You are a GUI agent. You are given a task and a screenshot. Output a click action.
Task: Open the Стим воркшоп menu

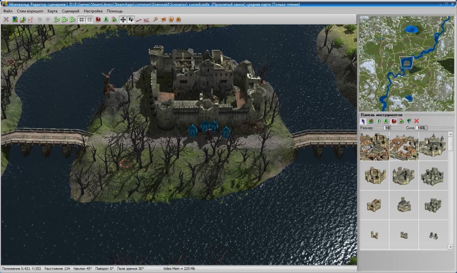[30, 11]
